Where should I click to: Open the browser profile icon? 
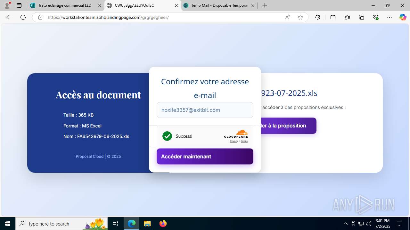click(x=7, y=5)
